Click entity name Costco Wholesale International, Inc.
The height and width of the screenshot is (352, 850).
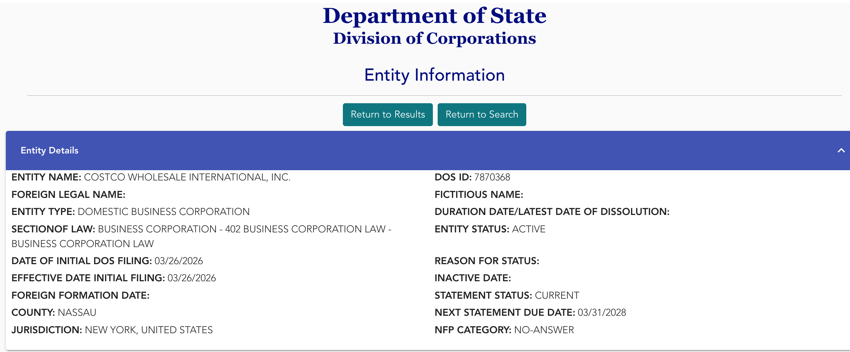[187, 177]
